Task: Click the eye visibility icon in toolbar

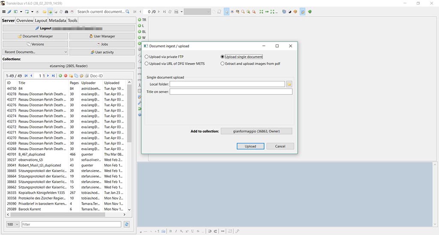Action: (232, 12)
